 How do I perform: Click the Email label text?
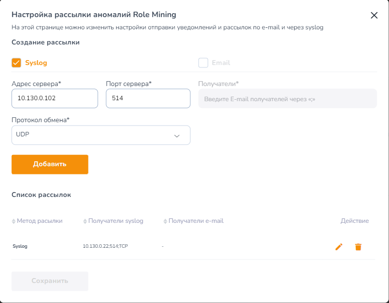click(221, 63)
